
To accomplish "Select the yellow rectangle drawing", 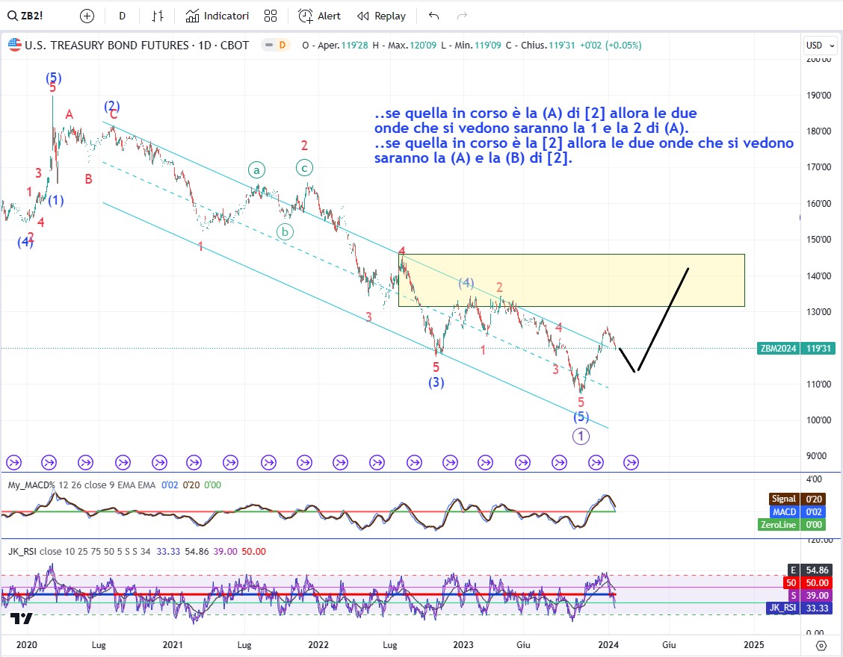I will click(x=572, y=281).
